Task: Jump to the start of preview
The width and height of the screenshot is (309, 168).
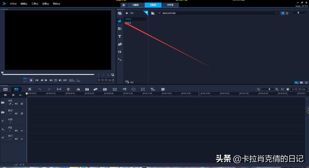Action: (x=37, y=80)
